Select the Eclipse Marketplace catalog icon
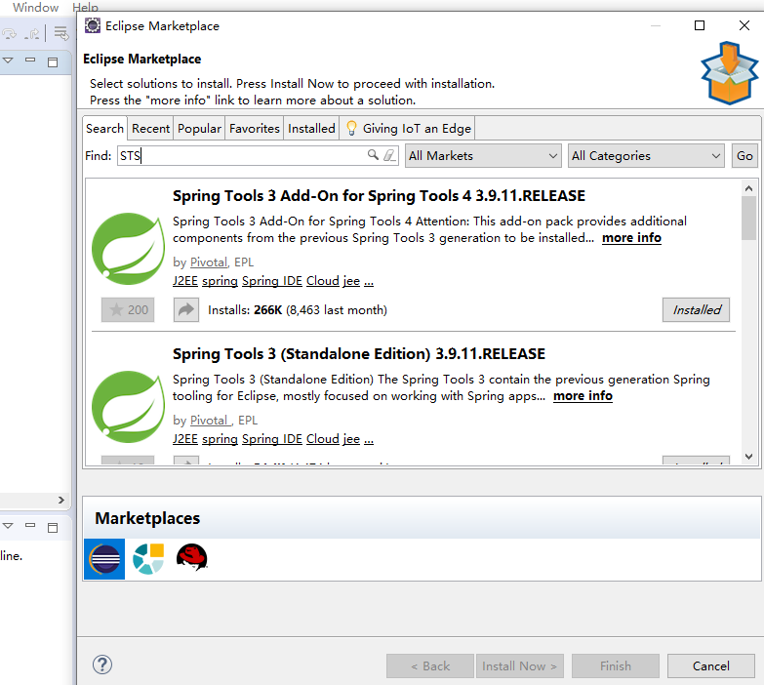This screenshot has width=764, height=685. 104,559
